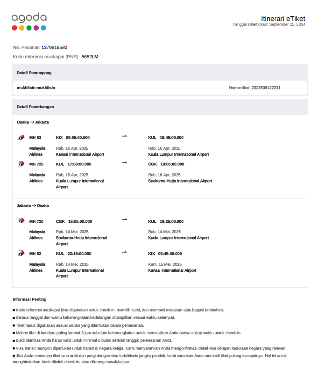The height and width of the screenshot is (378, 318).
Task: Click the Informasi Penting heading
Action: point(29,299)
